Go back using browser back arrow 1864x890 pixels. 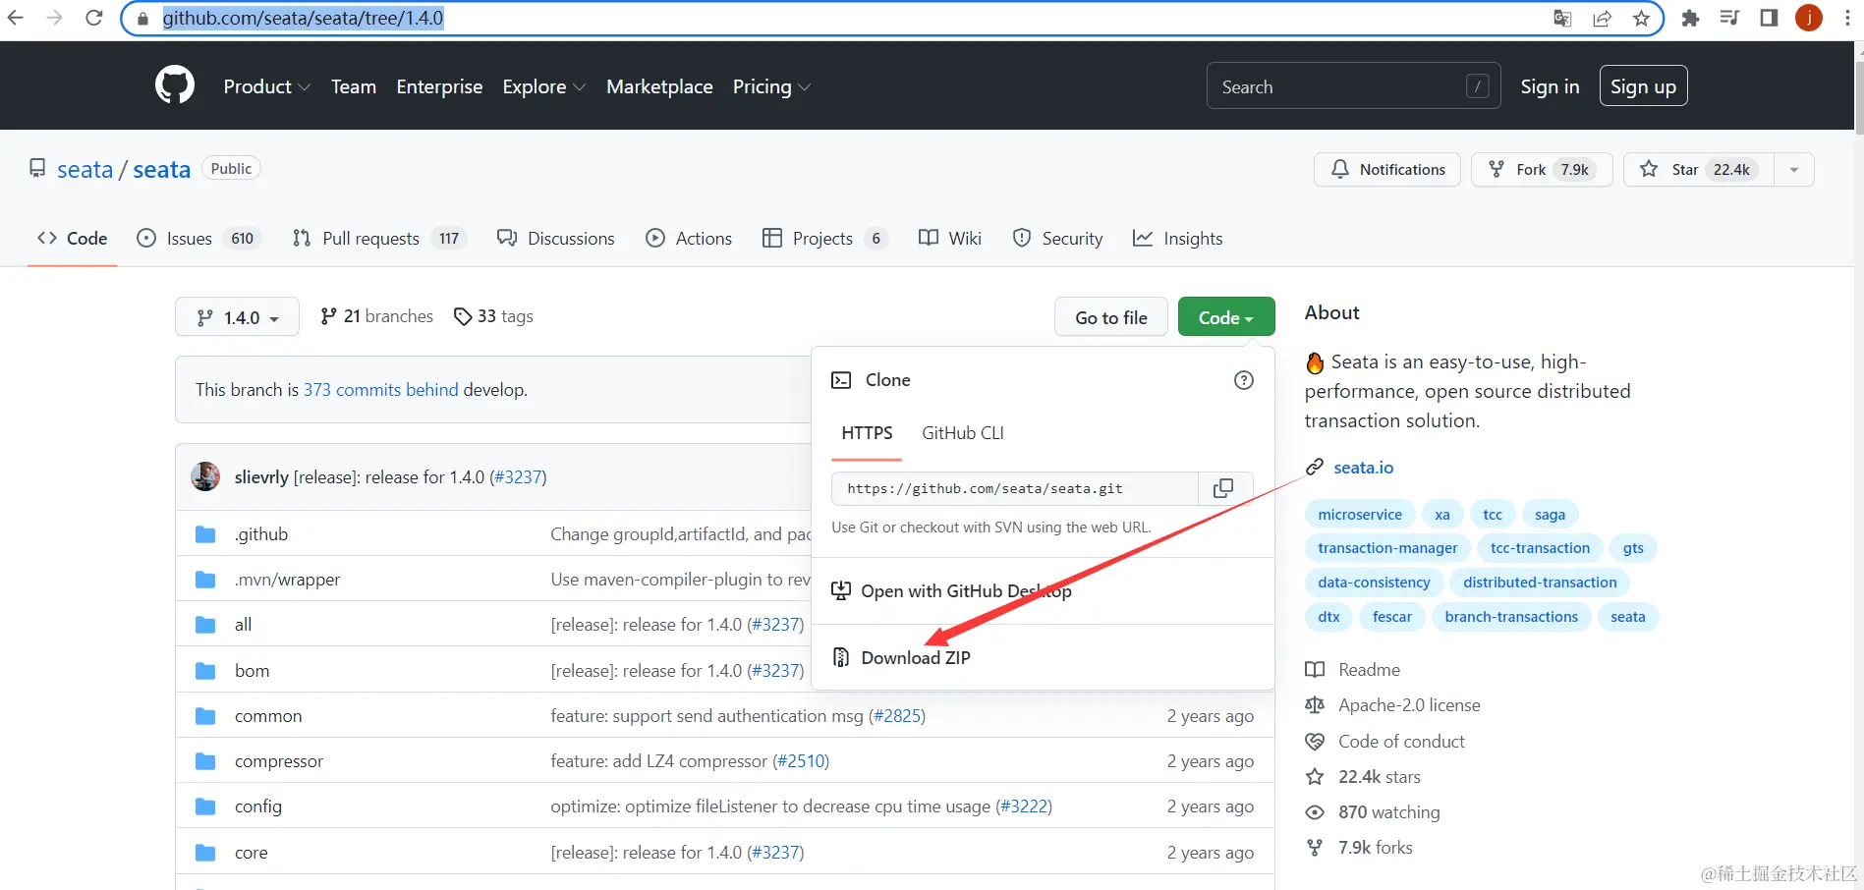pyautogui.click(x=16, y=18)
